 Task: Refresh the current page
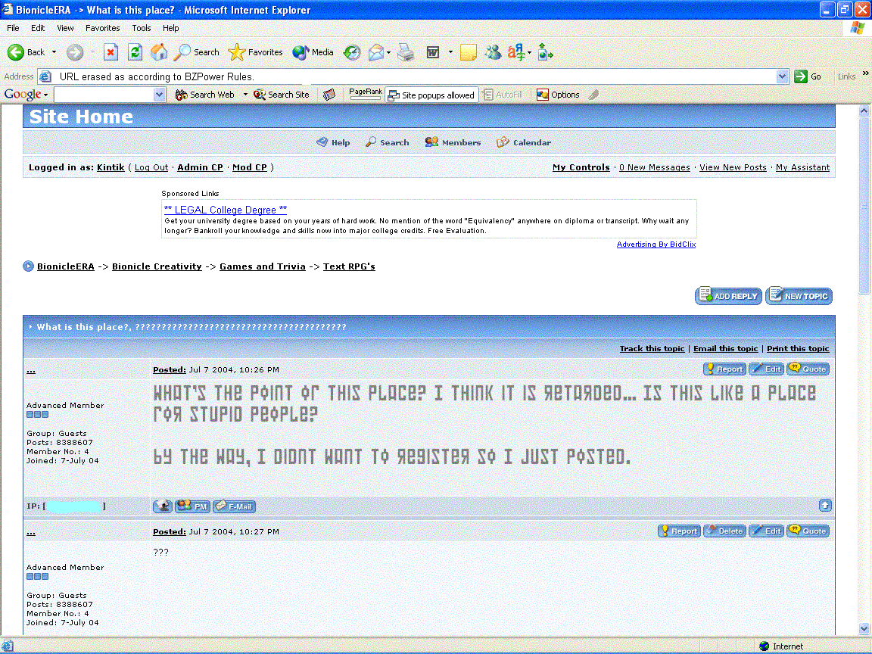[x=135, y=51]
